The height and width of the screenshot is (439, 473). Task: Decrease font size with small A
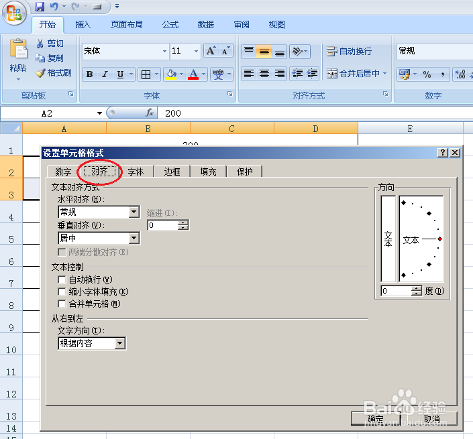click(225, 51)
